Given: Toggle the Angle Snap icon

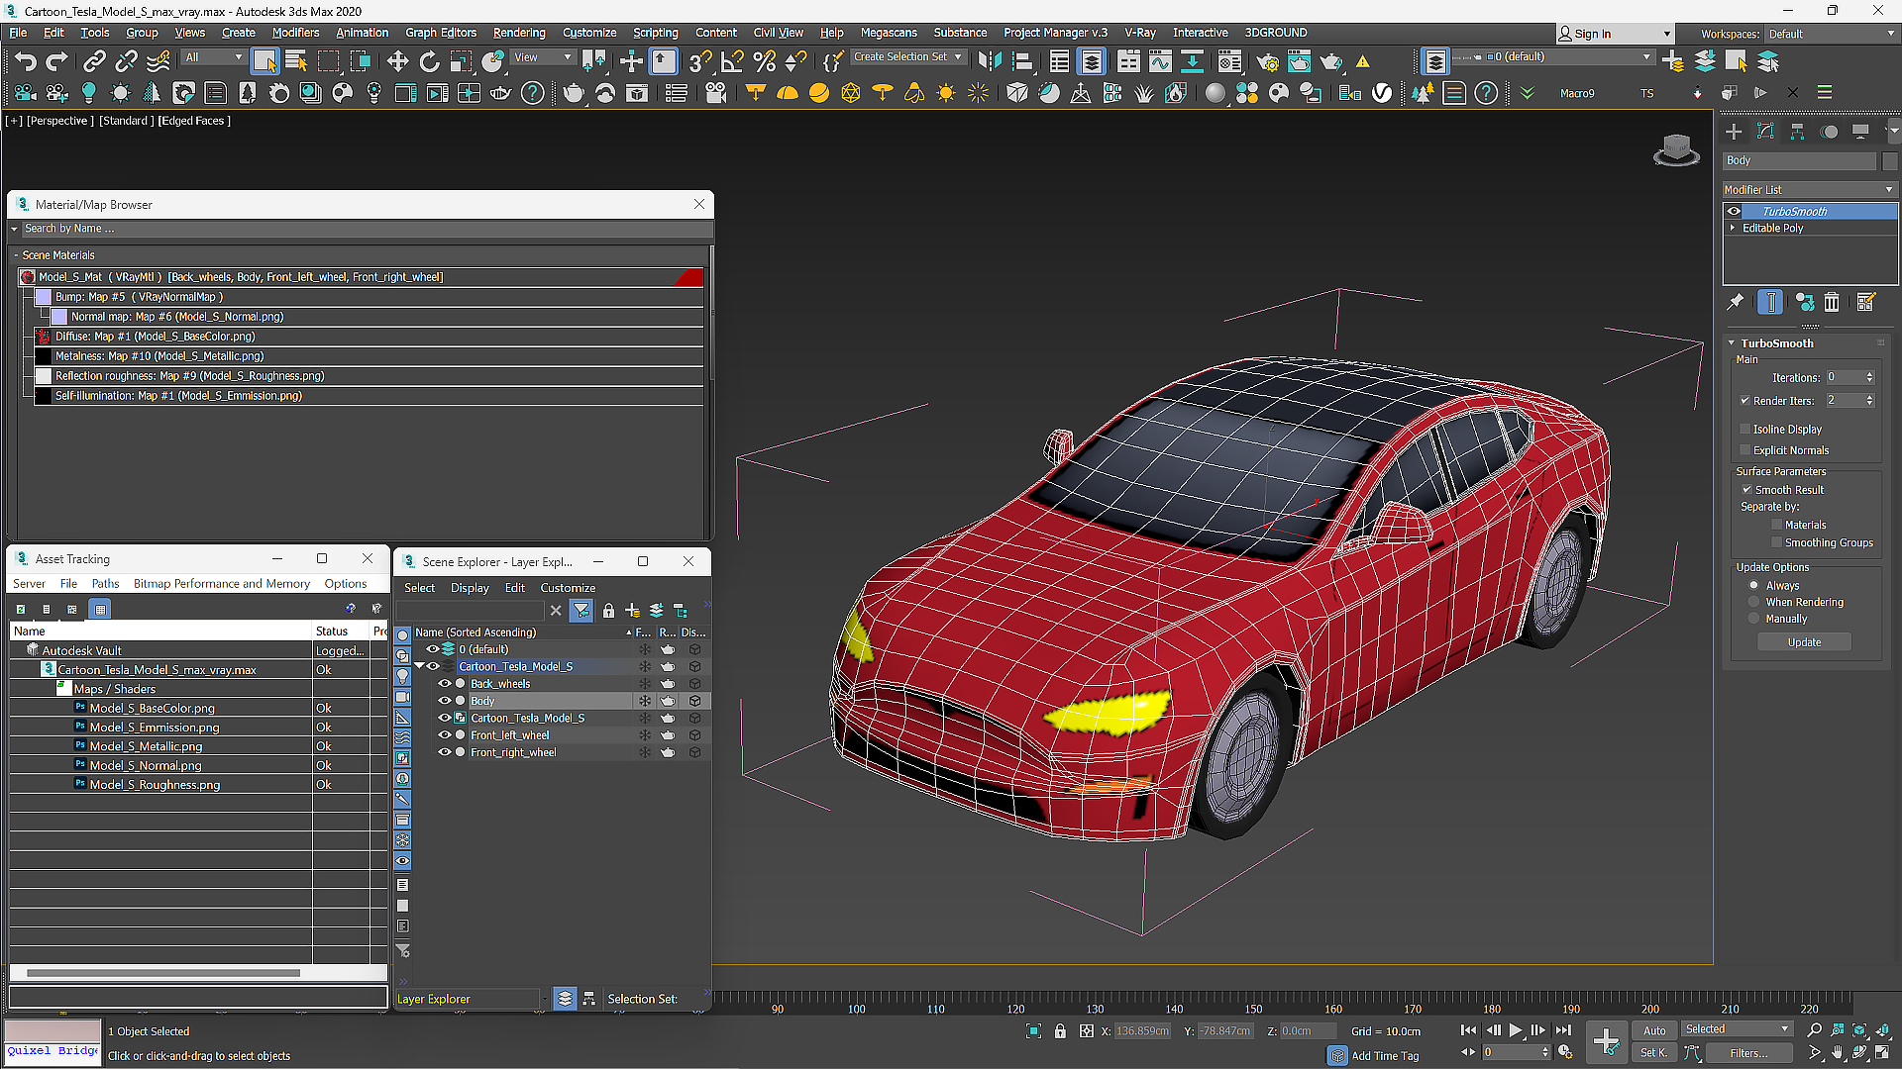Looking at the screenshot, I should coord(732,61).
